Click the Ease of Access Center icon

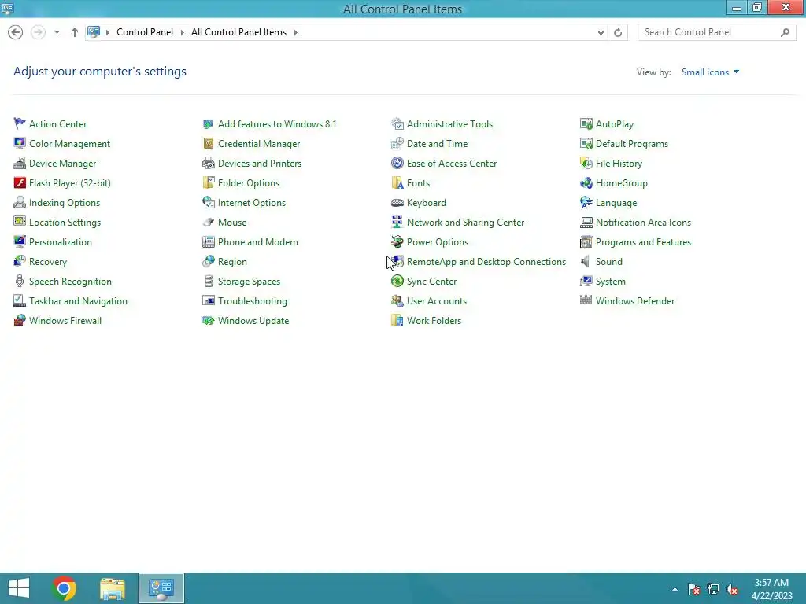point(397,164)
